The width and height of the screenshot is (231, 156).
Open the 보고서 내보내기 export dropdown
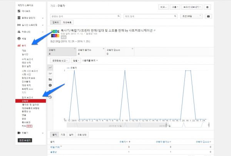click(x=192, y=7)
